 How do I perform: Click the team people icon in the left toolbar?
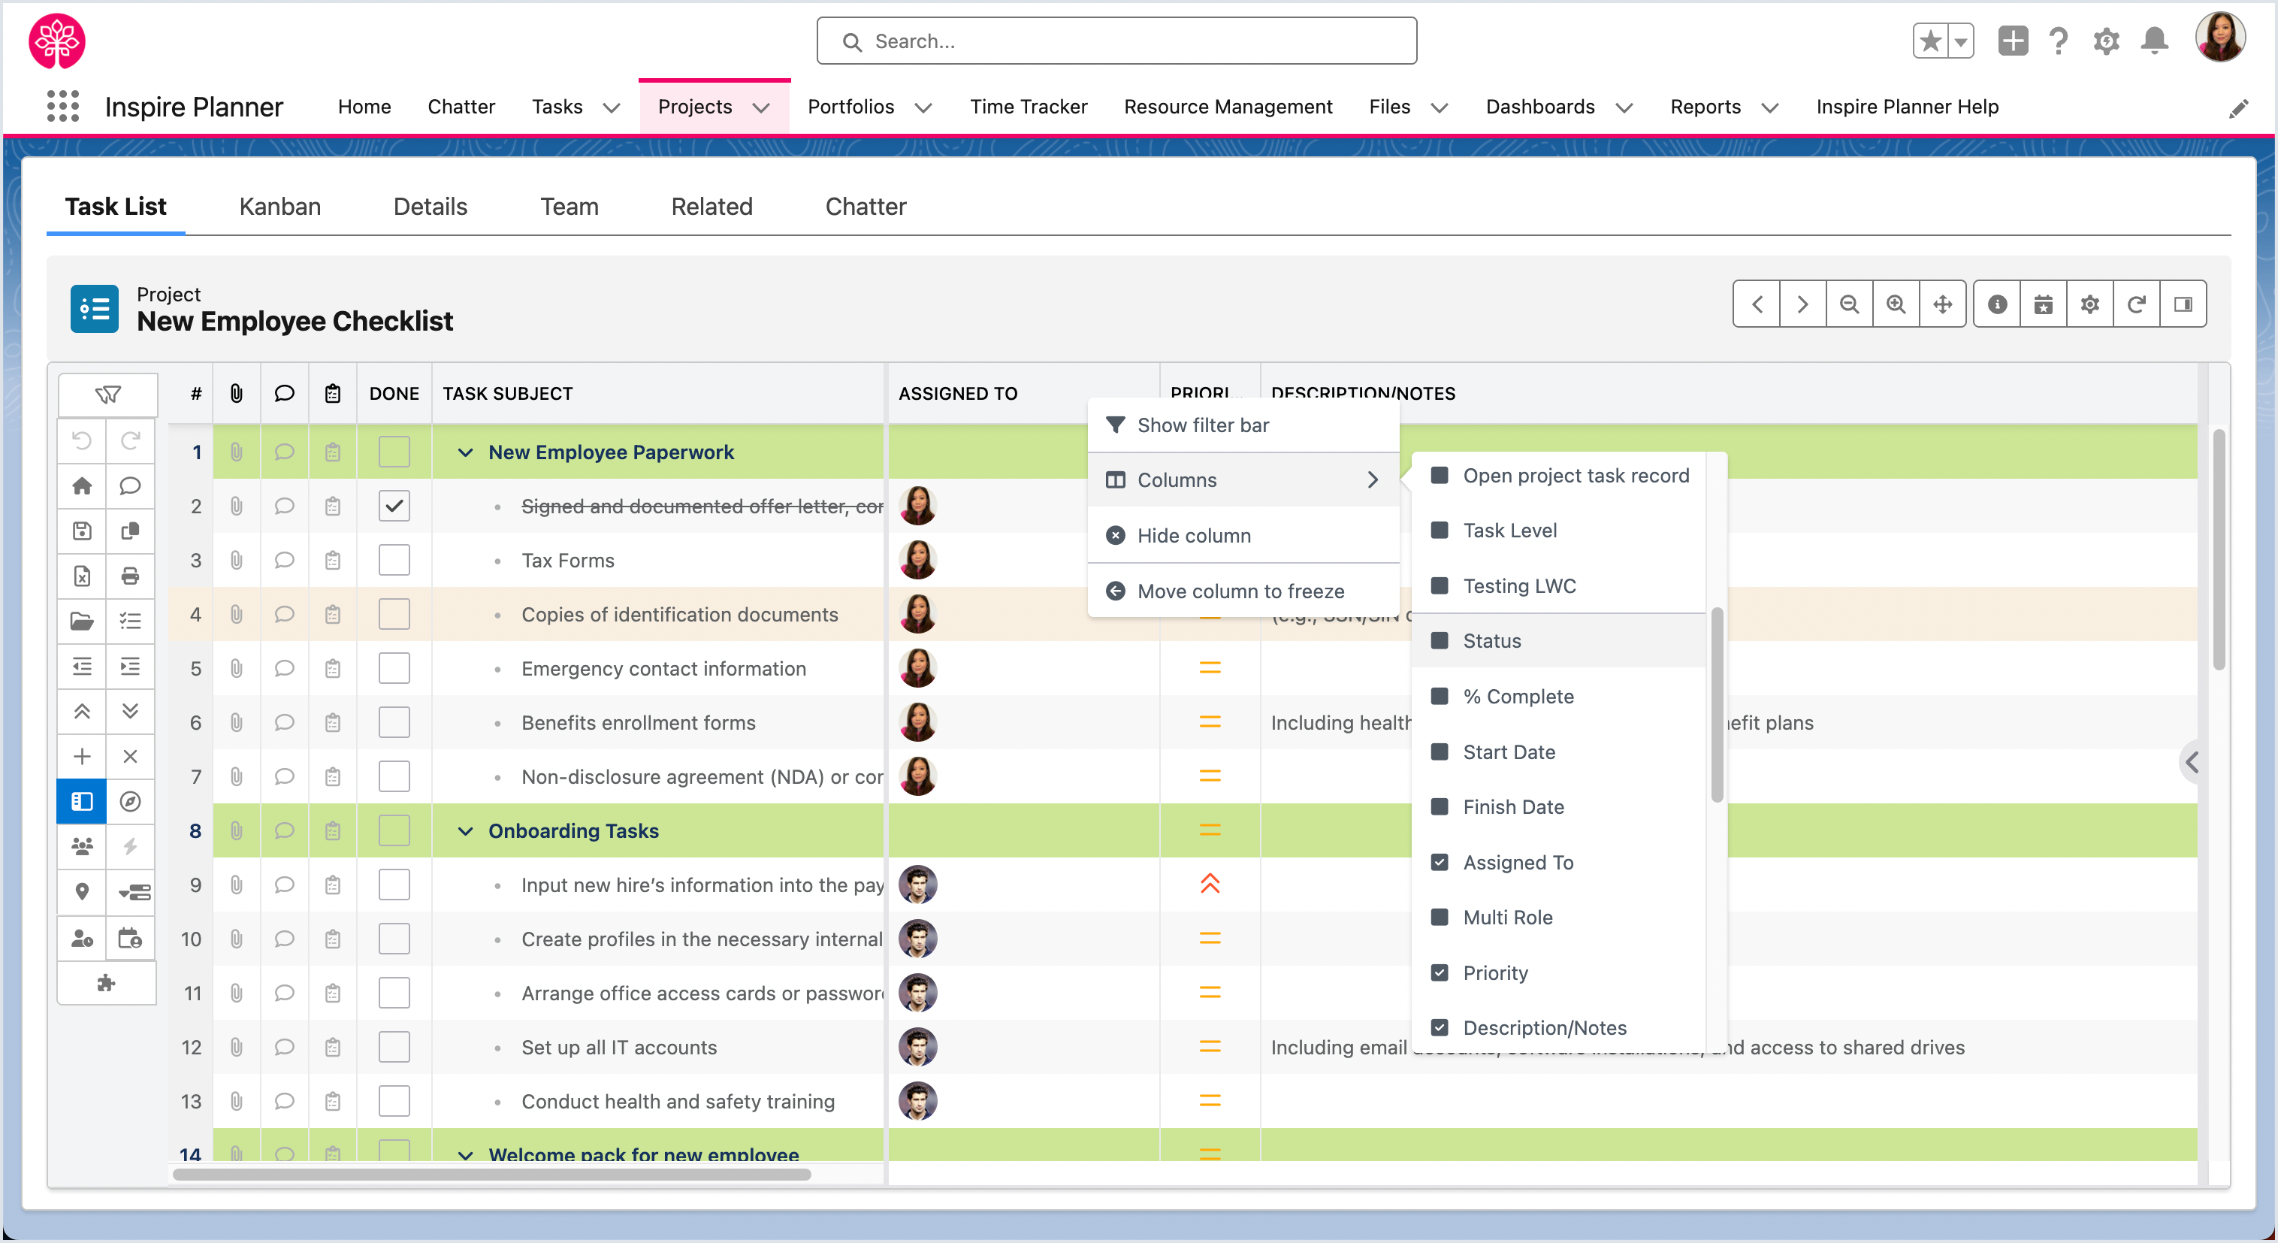point(82,847)
